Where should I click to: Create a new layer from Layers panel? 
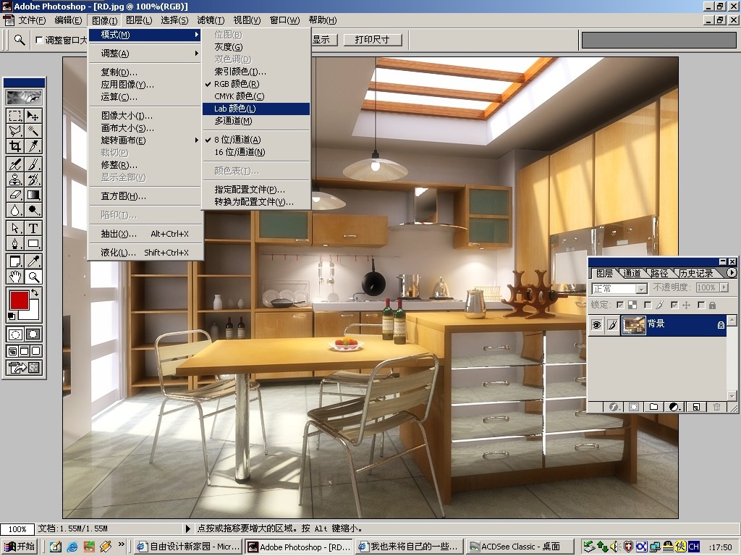695,407
